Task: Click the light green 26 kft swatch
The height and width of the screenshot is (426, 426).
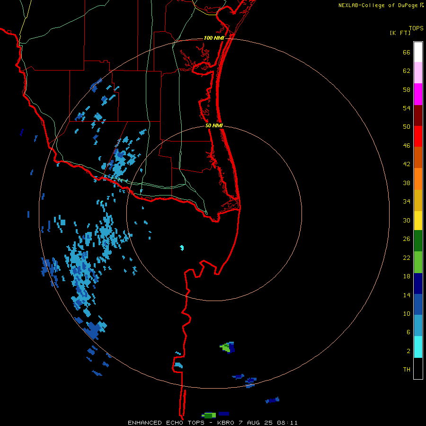Action: pyautogui.click(x=418, y=262)
